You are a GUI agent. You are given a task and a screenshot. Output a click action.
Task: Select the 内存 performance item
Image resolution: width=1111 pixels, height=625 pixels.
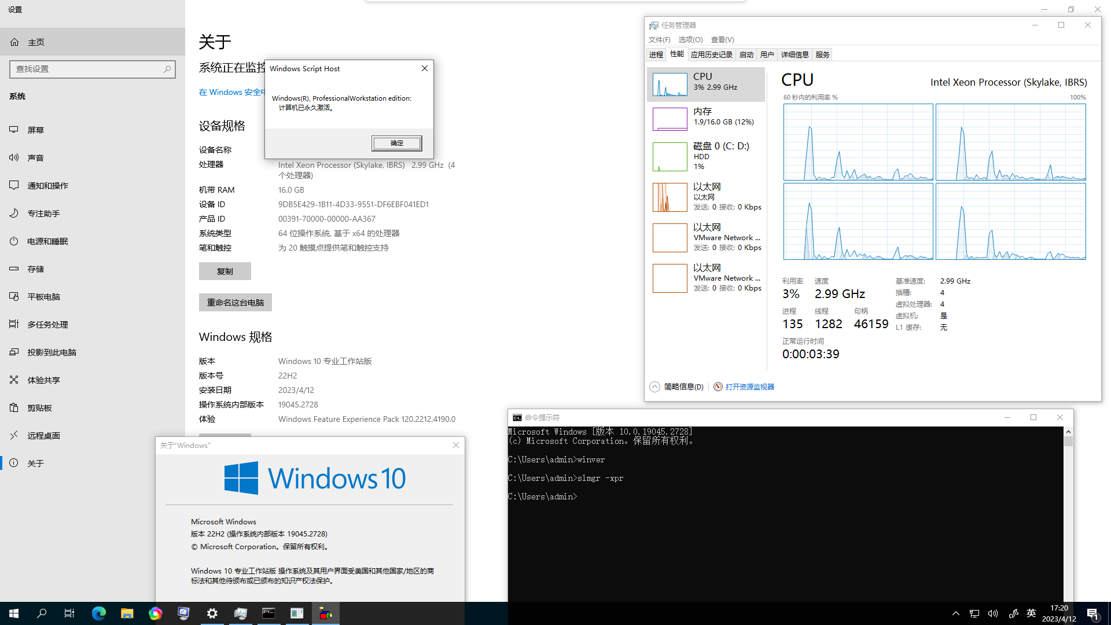click(x=706, y=119)
